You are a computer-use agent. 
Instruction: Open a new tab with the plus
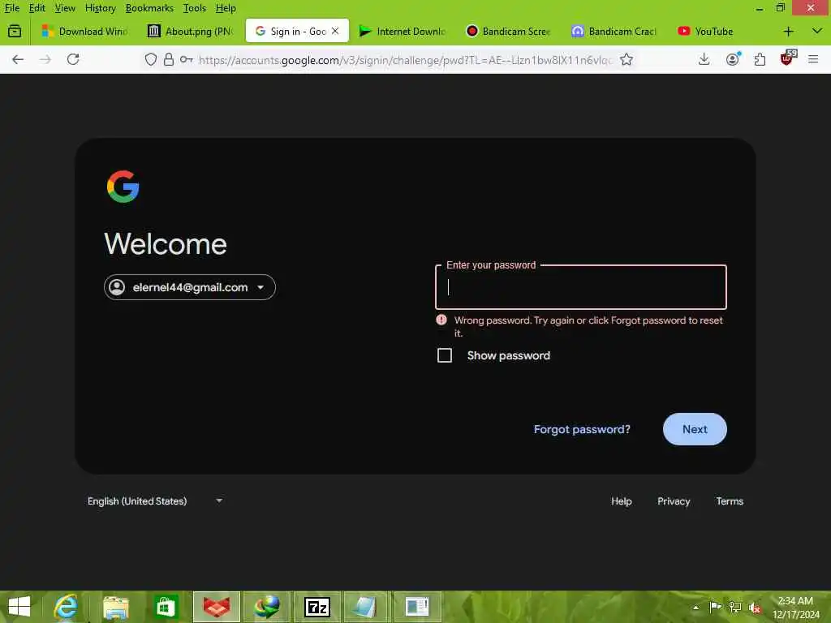788,32
